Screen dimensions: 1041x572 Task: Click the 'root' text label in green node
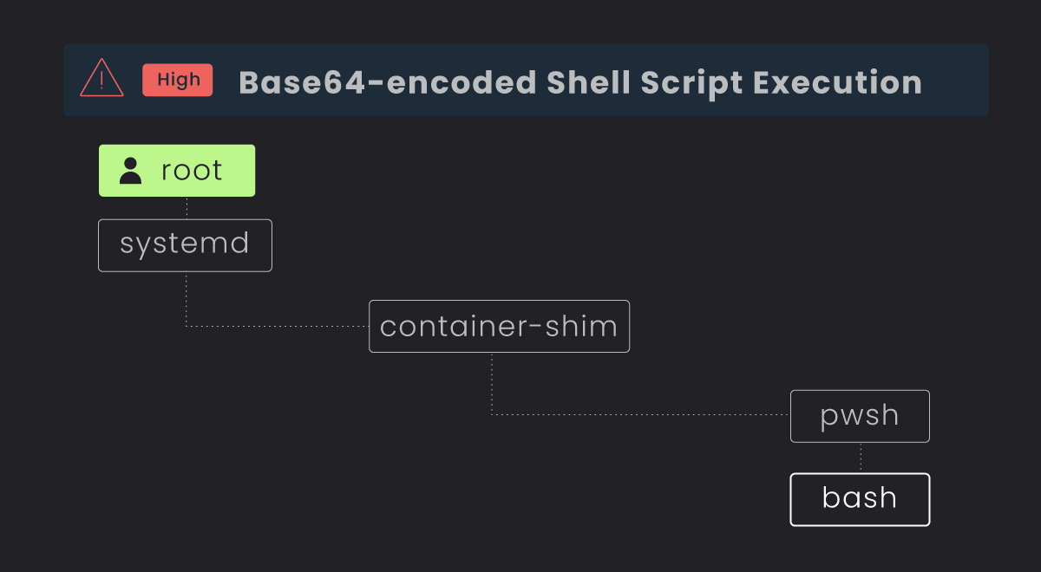(x=192, y=171)
